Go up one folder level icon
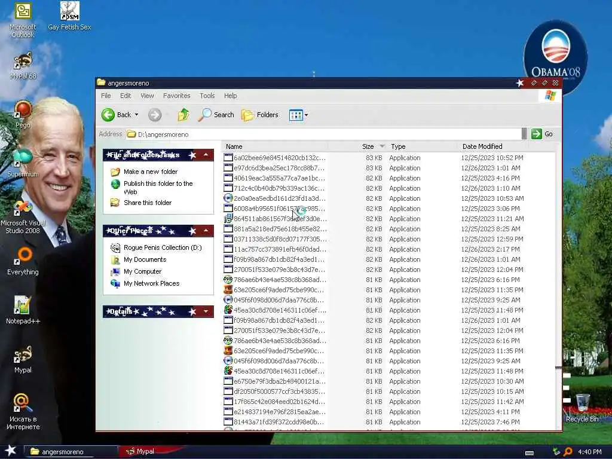Image resolution: width=612 pixels, height=459 pixels. click(x=183, y=115)
